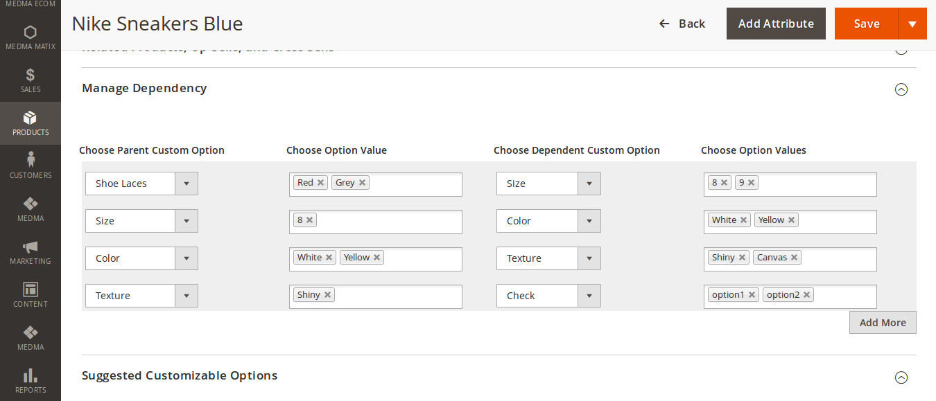
Task: Open the Sales menu dollar icon
Action: tap(30, 75)
